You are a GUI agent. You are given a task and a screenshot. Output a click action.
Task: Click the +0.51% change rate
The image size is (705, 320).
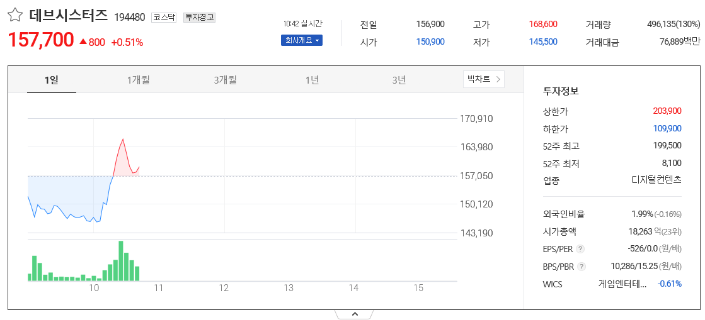click(x=127, y=43)
